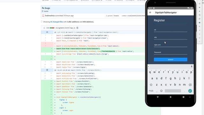Tap the keyboard microphone icon
Screen dimensions: 204x115
(192, 66)
